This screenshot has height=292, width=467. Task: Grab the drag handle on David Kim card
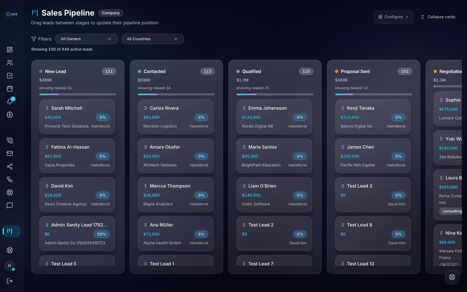click(47, 186)
